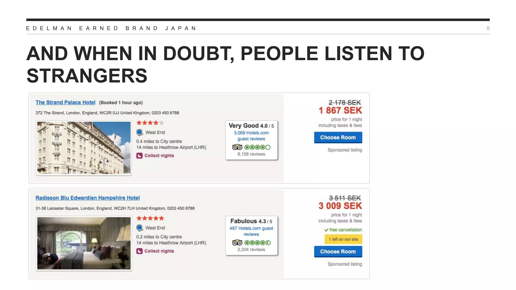The width and height of the screenshot is (516, 290).
Task: Click TripAdvisor green rating circles, 8,158 reviews
Action: pos(257,147)
